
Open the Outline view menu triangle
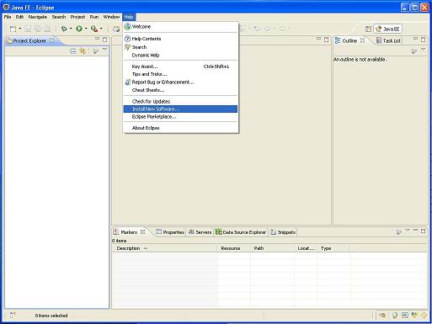[424, 50]
